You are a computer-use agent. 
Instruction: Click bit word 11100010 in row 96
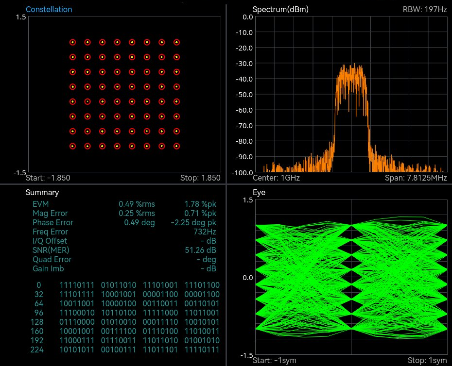tap(77, 313)
